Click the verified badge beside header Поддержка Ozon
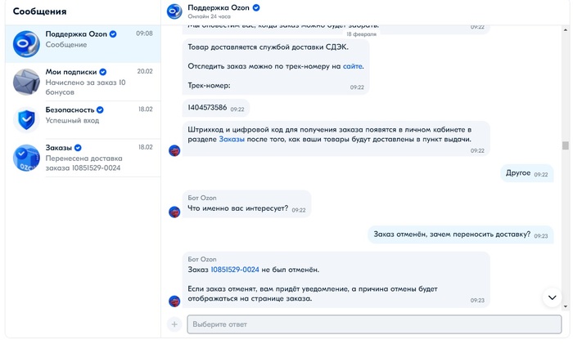Screen dimensions: 573x344 click(x=256, y=7)
